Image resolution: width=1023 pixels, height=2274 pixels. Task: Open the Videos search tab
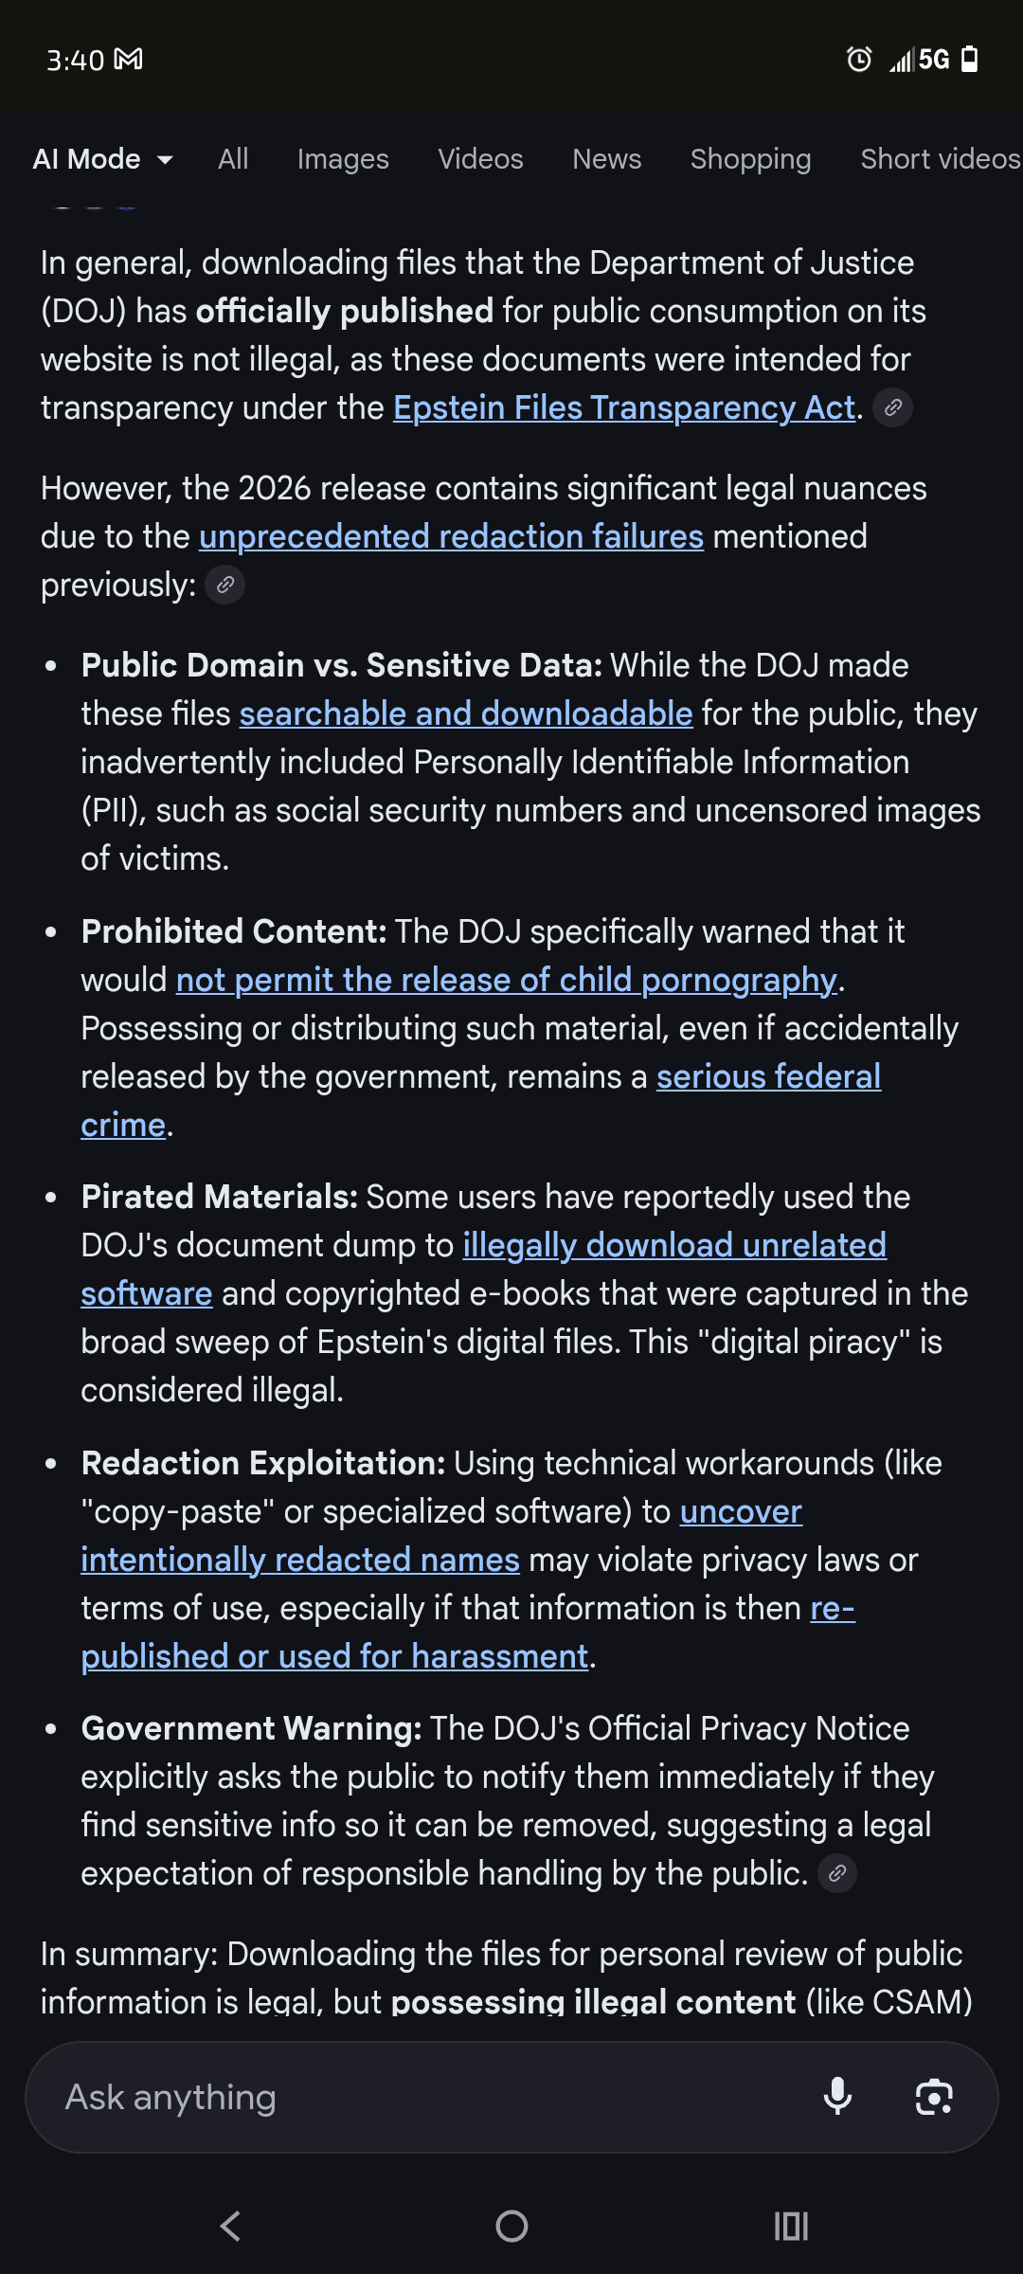tap(480, 159)
